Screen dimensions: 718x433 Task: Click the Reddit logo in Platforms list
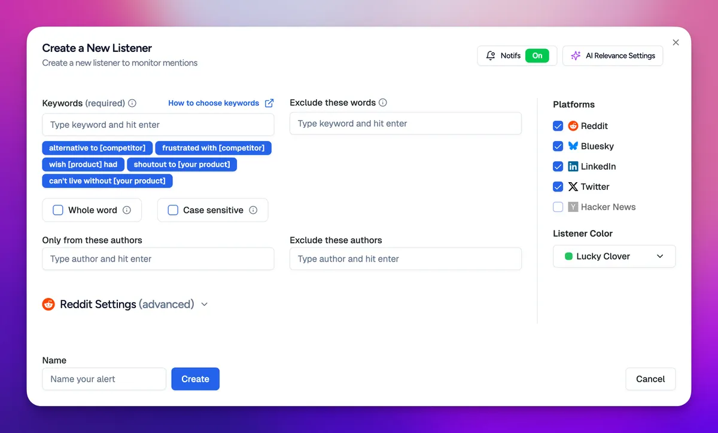573,126
